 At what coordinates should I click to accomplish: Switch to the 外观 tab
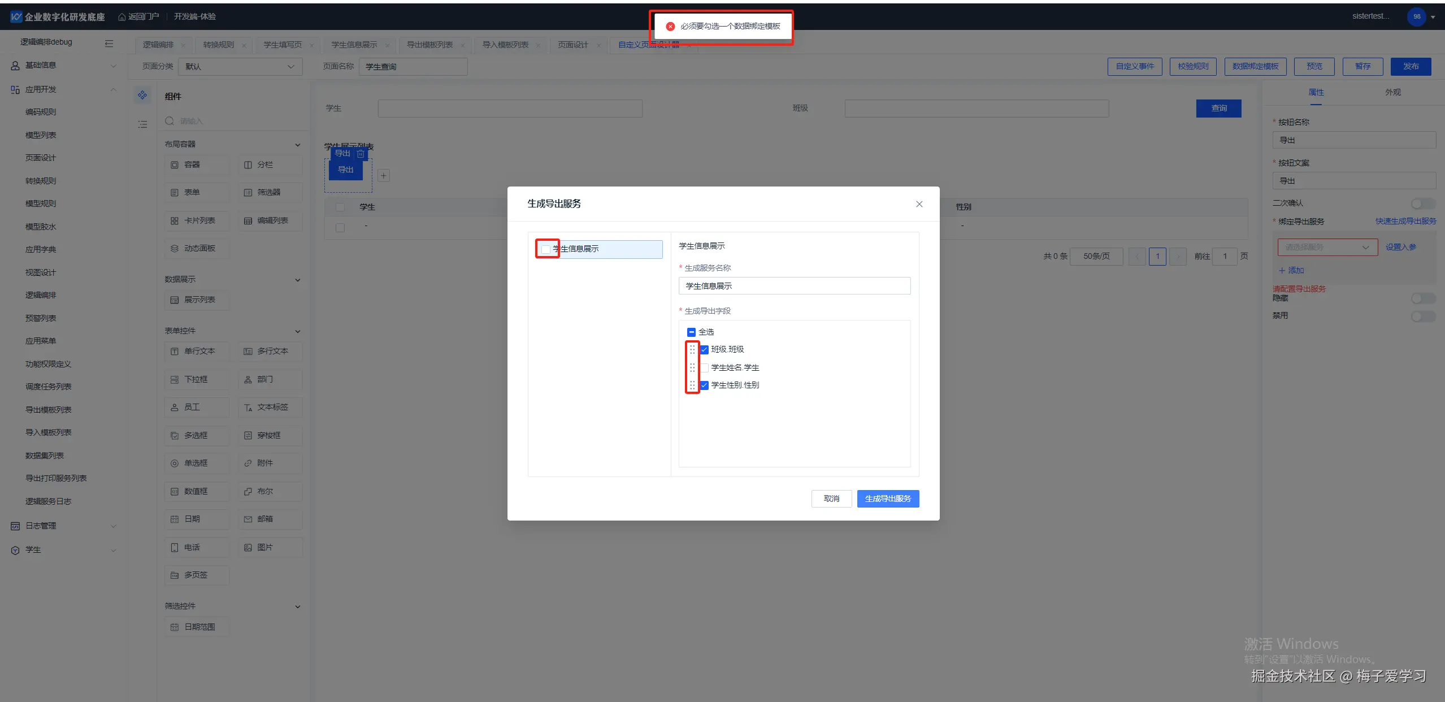click(1392, 92)
